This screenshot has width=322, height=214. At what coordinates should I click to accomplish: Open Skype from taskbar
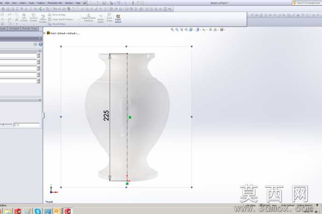point(38,211)
